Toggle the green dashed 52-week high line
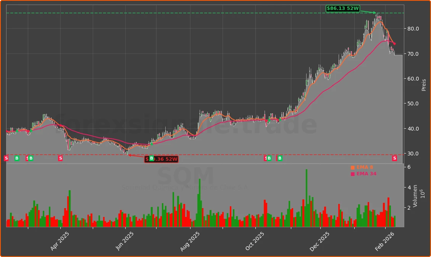 pyautogui.click(x=191, y=13)
